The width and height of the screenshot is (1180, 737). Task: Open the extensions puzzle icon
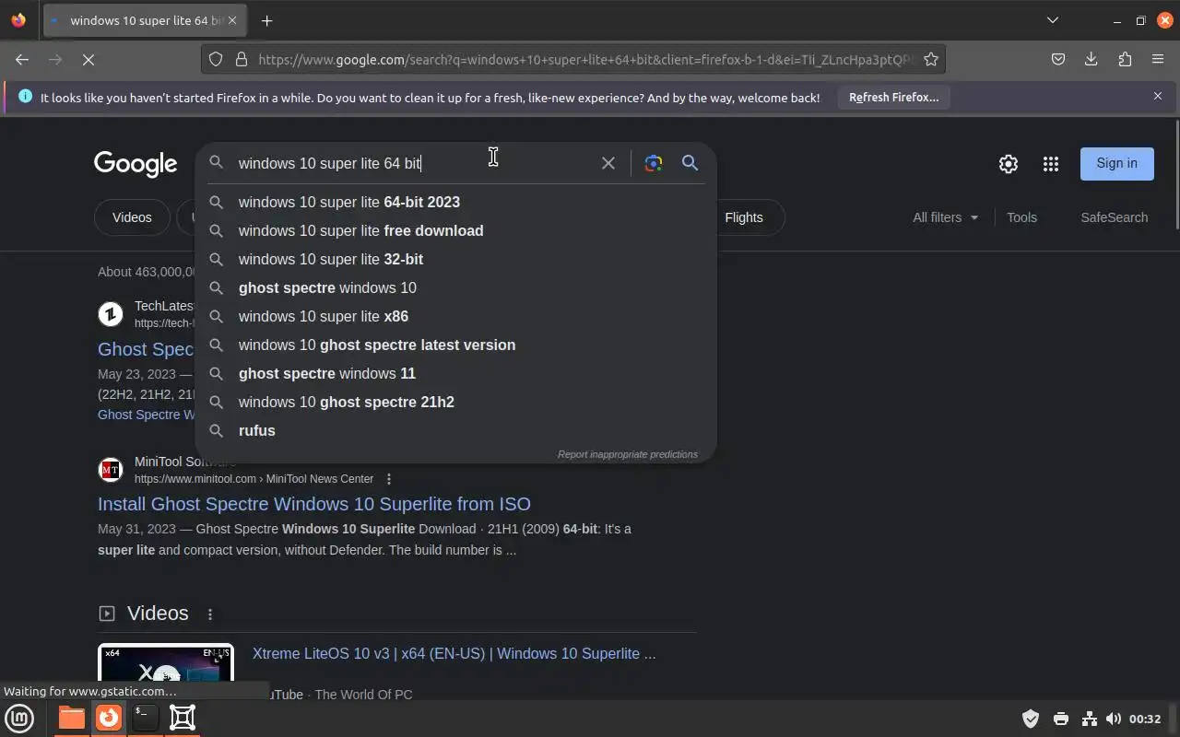point(1125,59)
